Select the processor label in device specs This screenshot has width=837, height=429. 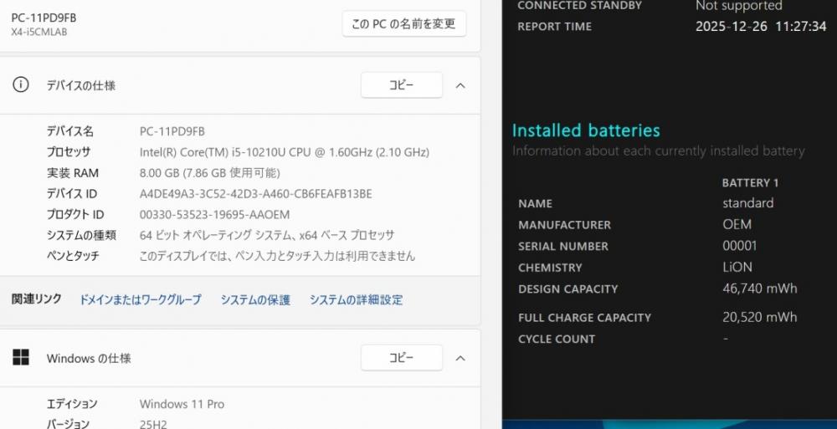point(69,152)
